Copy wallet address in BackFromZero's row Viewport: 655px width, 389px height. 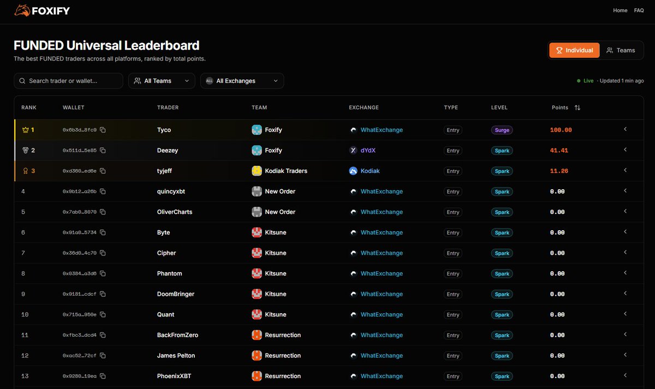pyautogui.click(x=103, y=335)
